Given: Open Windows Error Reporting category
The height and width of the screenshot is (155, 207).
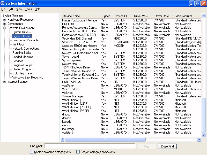Looking at the screenshot, I should (28, 78).
